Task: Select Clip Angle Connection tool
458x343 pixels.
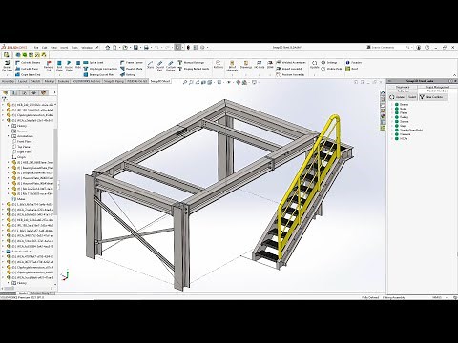Action: click(x=100, y=69)
